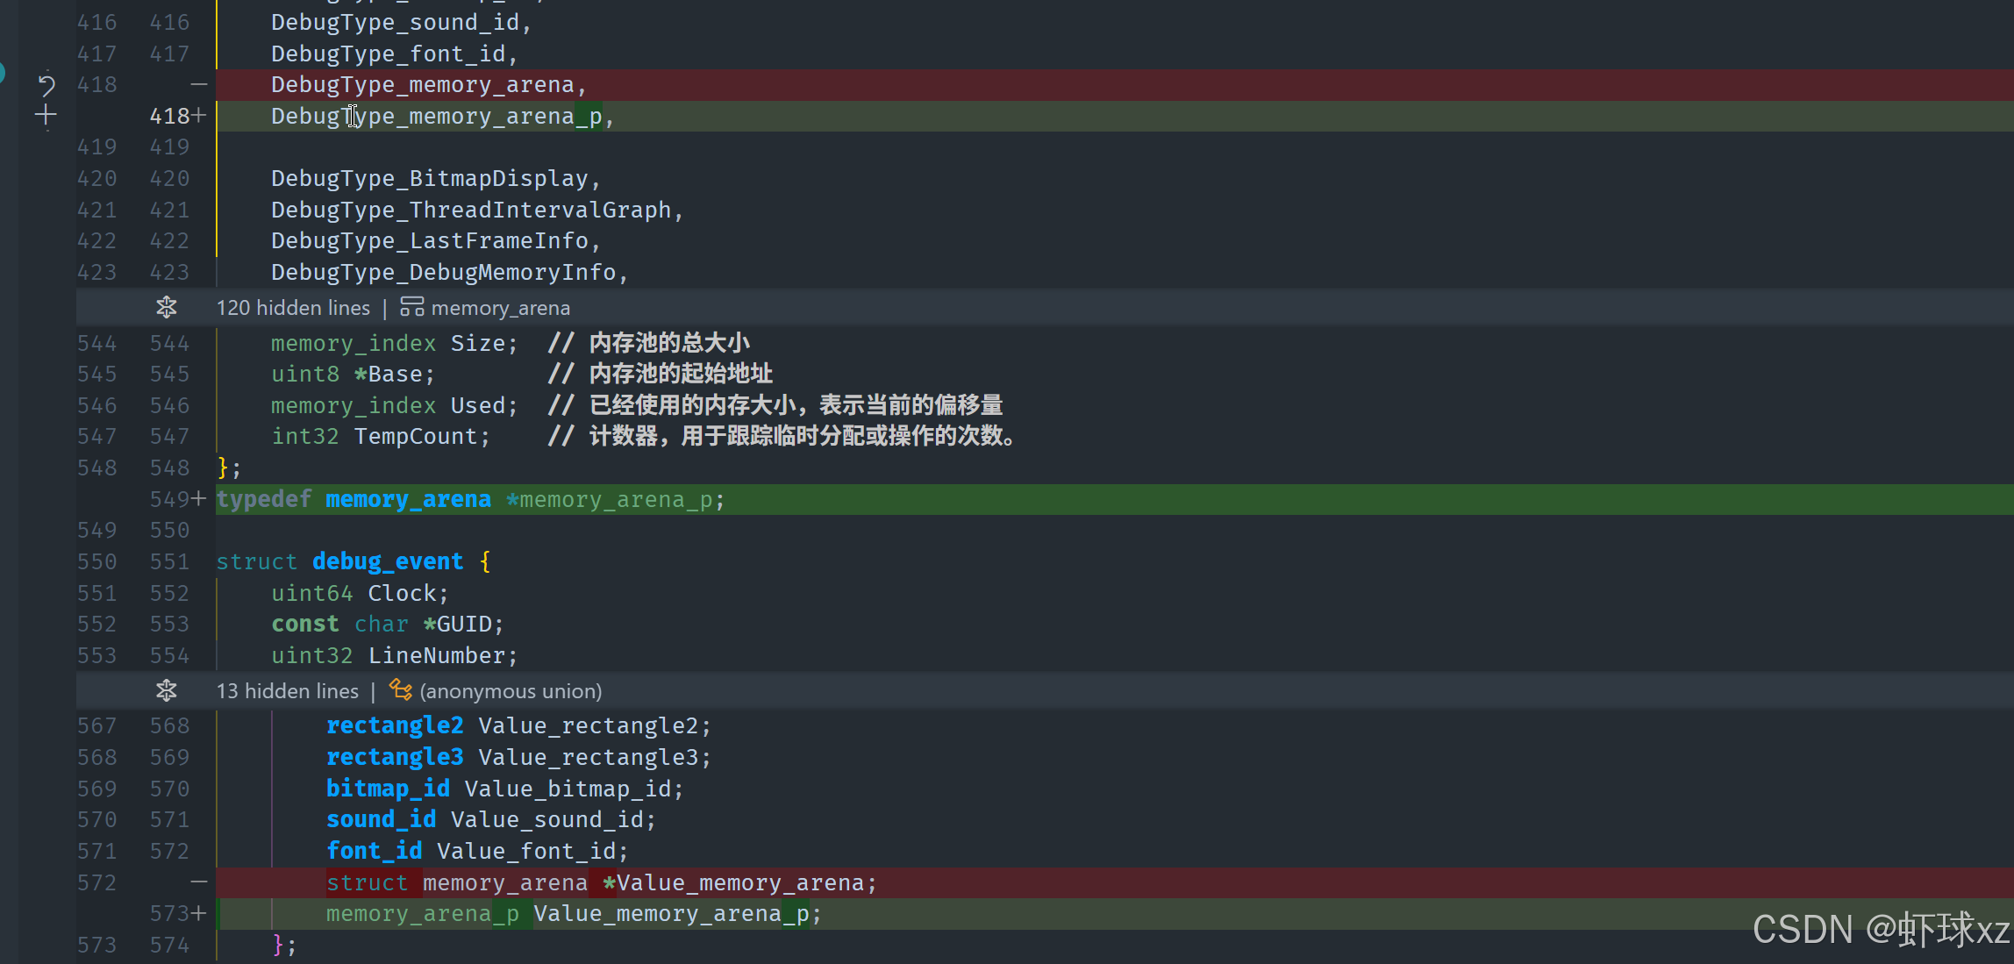Click the plus marker on added line 549
Screen dimensions: 2014x964
coord(199,499)
